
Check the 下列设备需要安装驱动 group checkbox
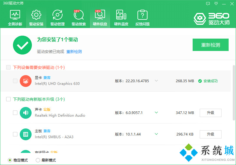click(x=9, y=67)
